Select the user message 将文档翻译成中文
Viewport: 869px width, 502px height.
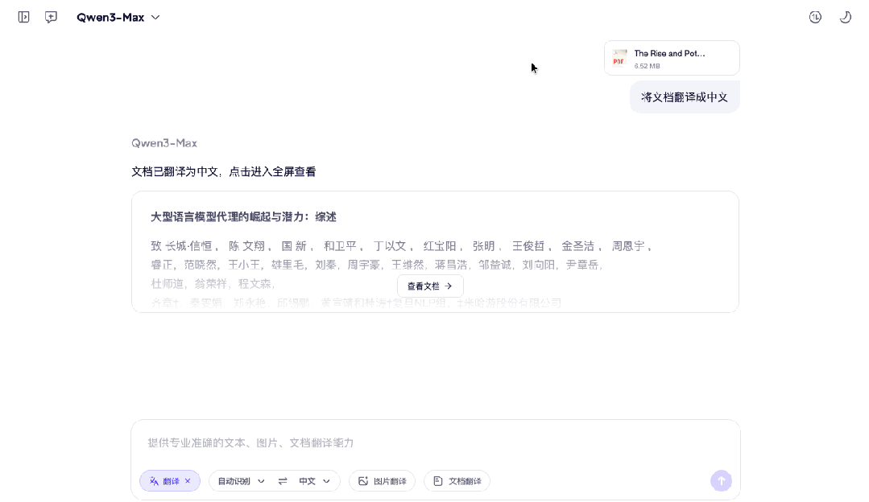point(684,97)
